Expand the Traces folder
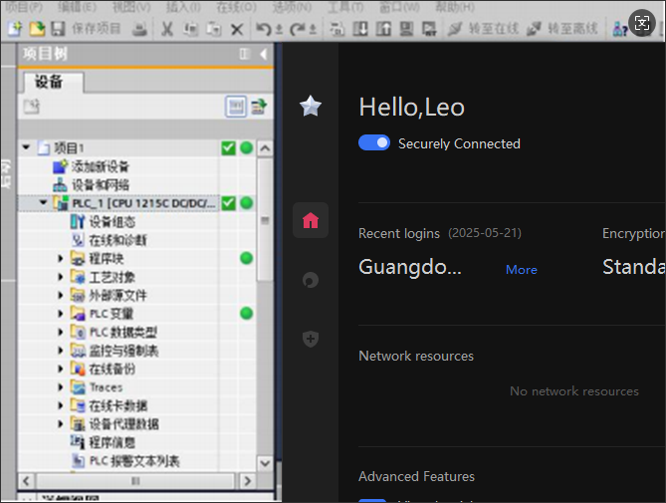666x503 pixels. pos(61,387)
